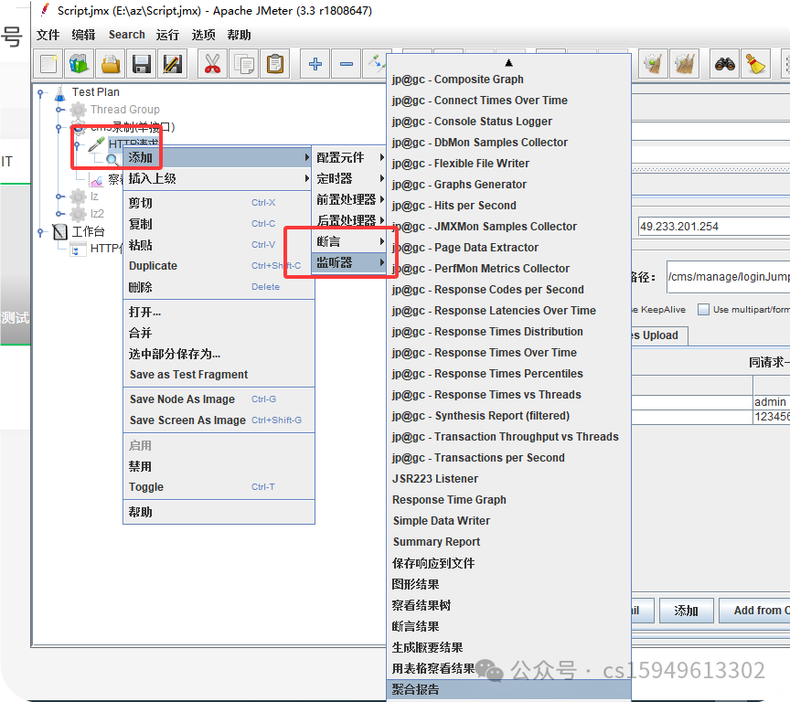This screenshot has height=702, width=790.
Task: Click the Copy toolbar icon
Action: pos(244,64)
